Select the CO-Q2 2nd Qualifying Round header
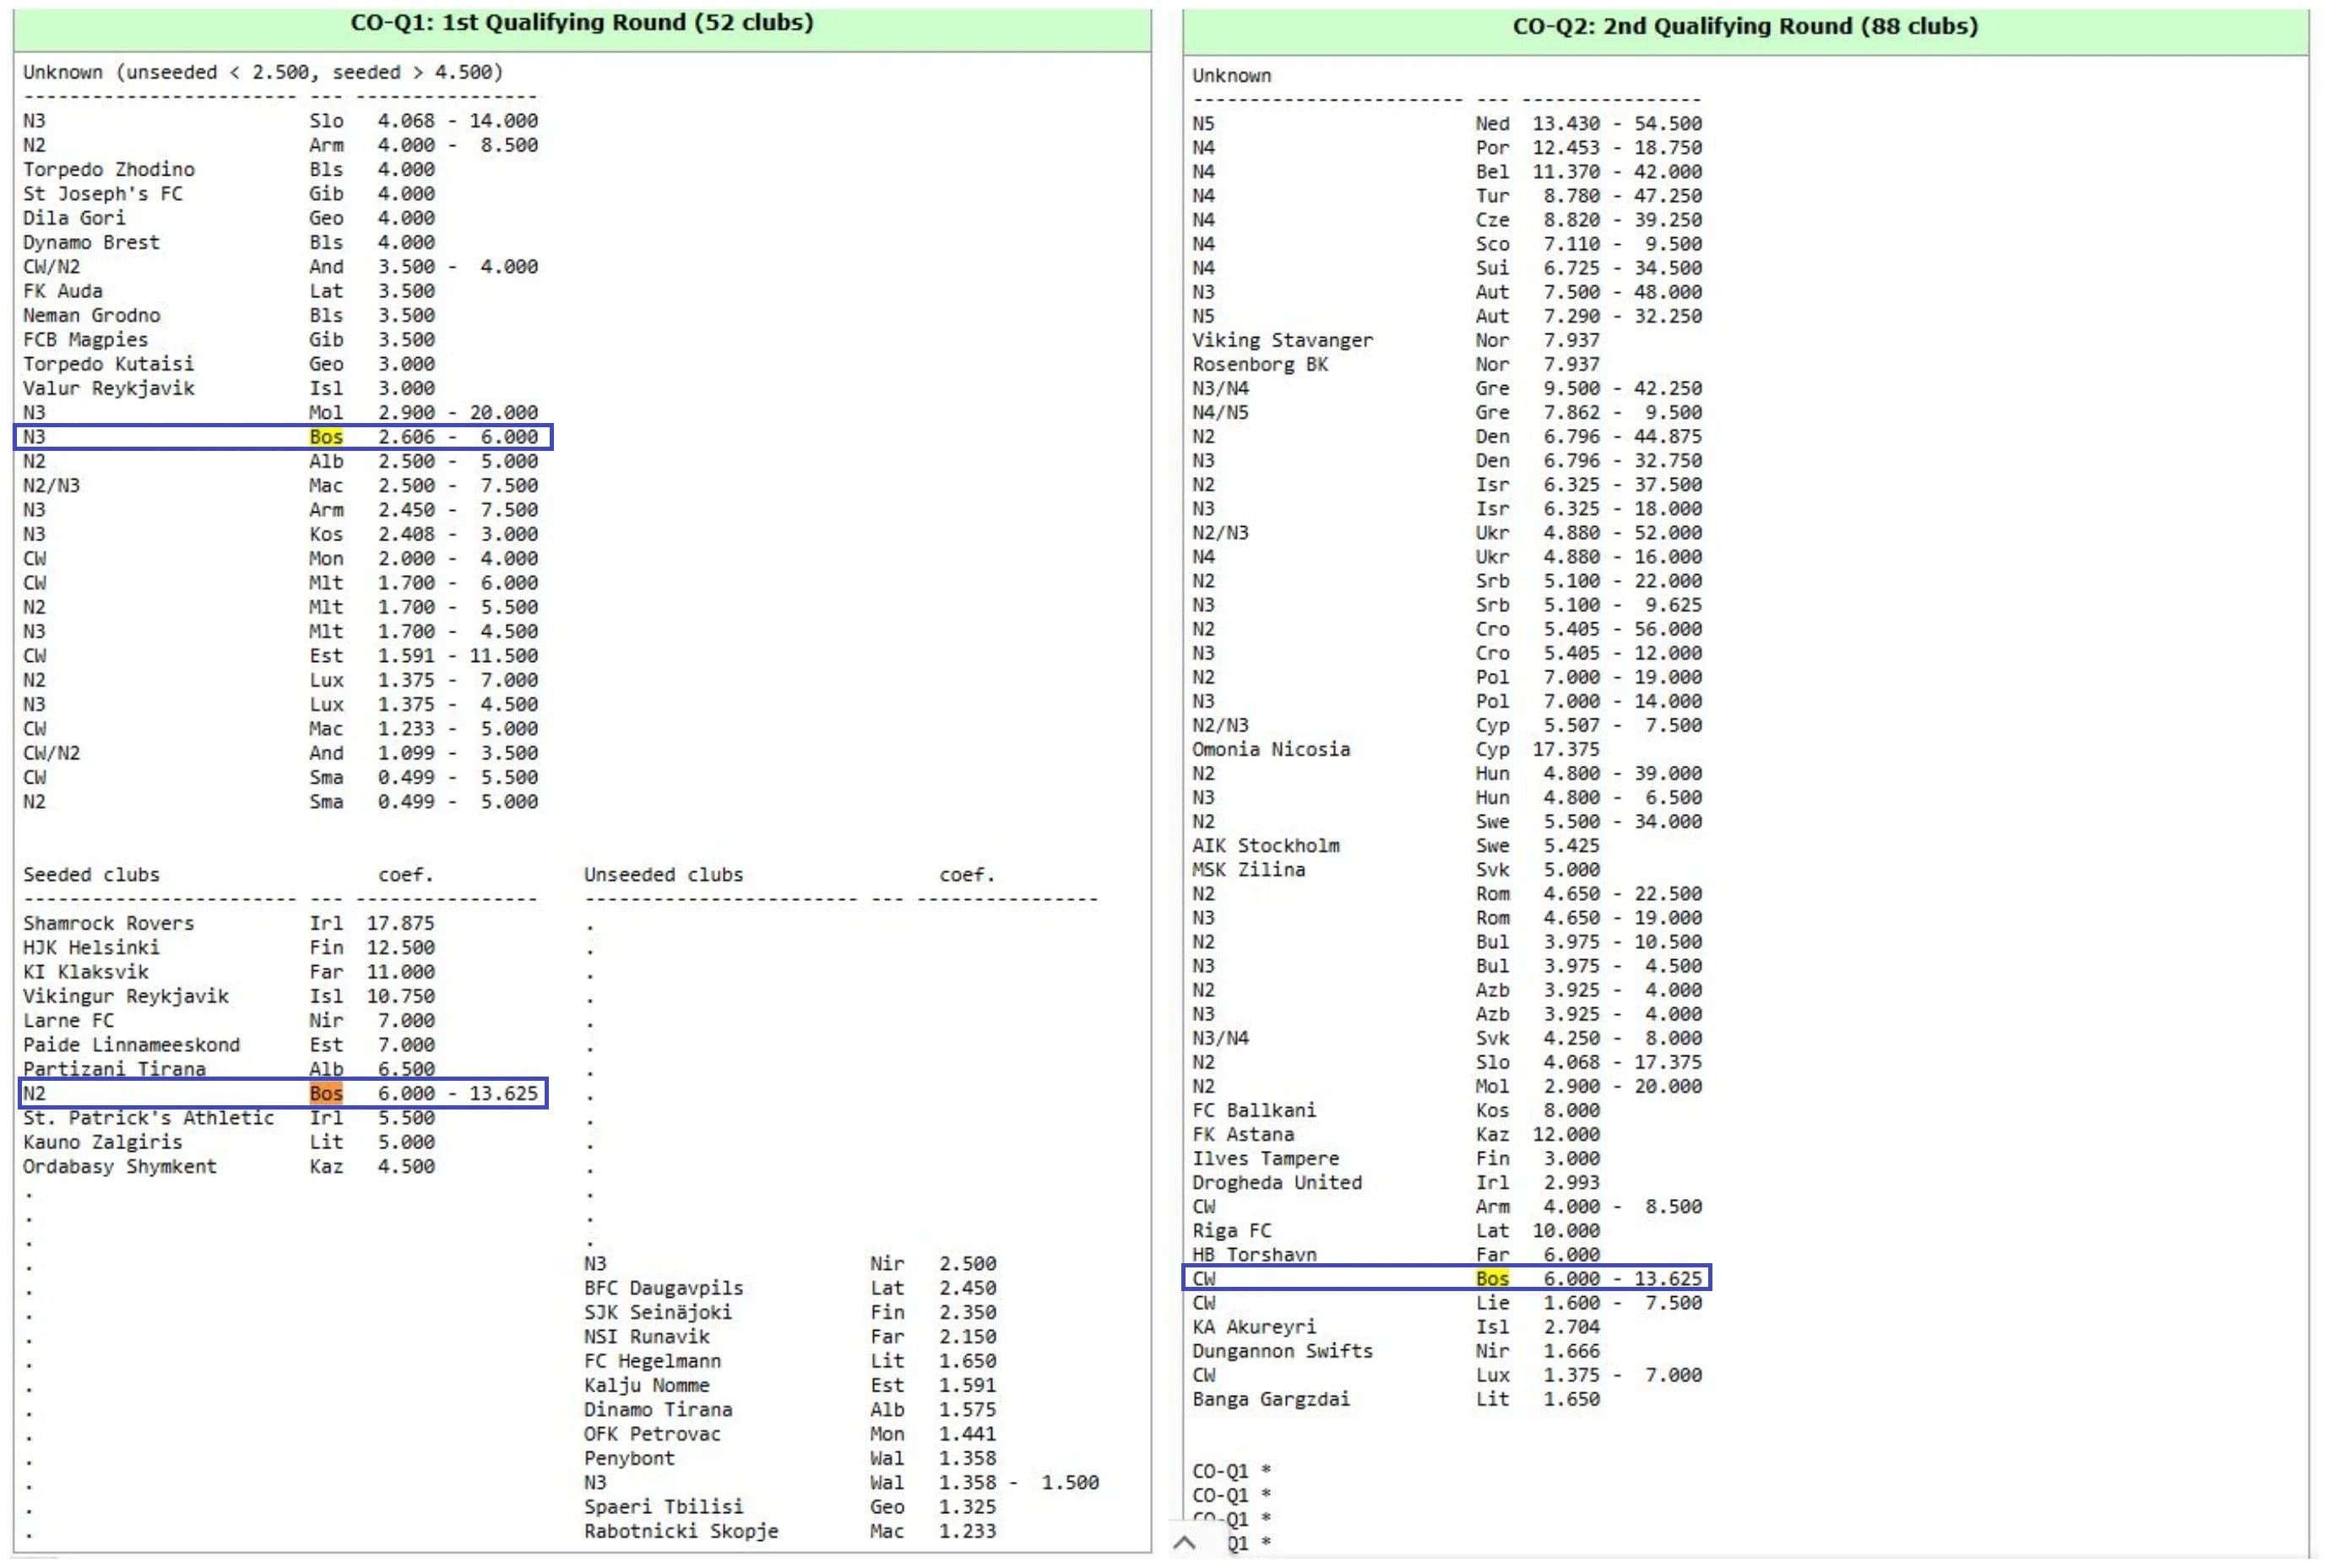 [1745, 26]
